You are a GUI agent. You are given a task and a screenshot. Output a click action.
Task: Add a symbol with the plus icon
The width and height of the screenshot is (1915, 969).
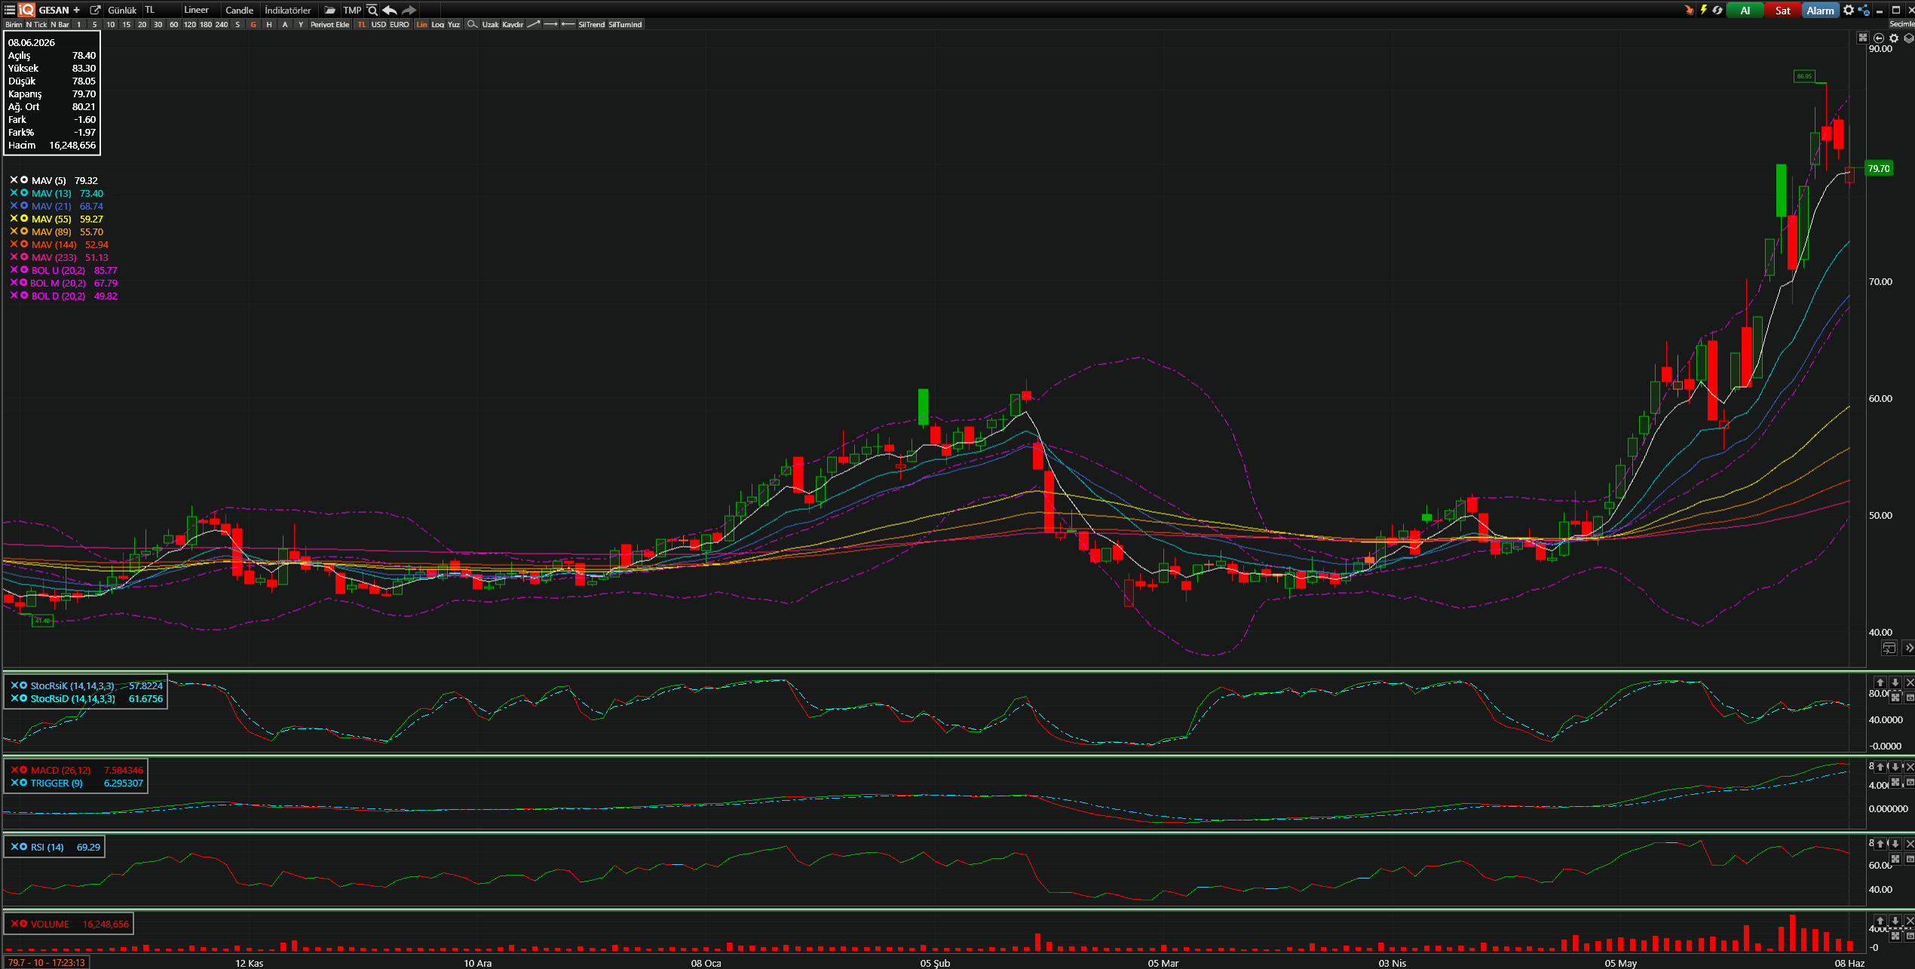(76, 10)
